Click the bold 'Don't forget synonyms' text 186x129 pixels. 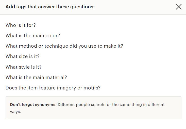(33, 104)
